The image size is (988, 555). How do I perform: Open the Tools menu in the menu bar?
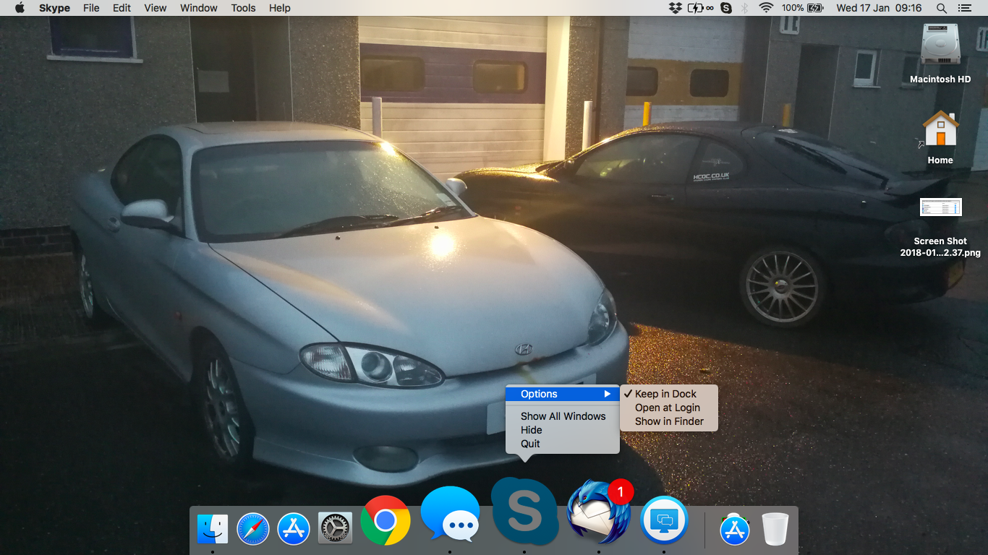pyautogui.click(x=243, y=8)
